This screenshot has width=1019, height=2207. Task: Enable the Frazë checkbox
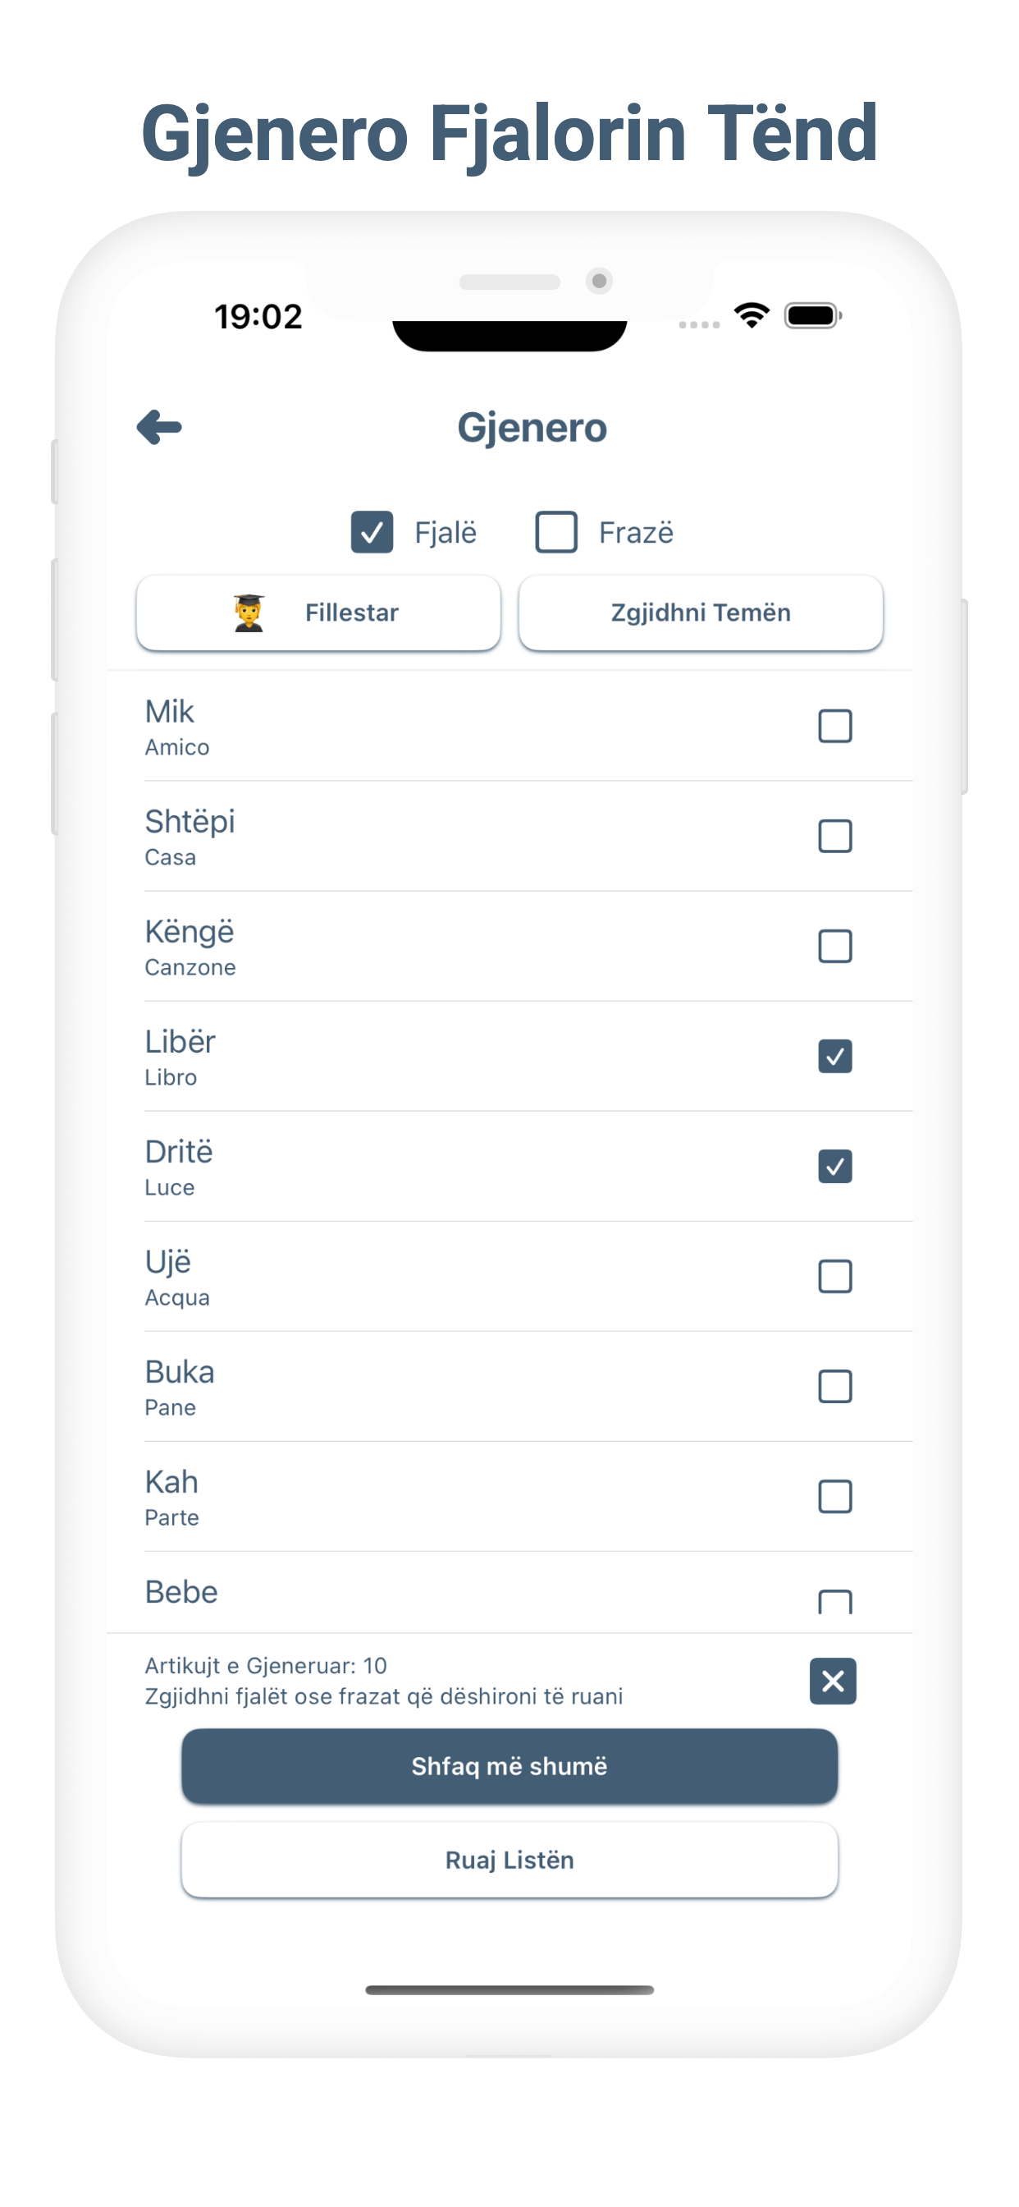click(555, 532)
